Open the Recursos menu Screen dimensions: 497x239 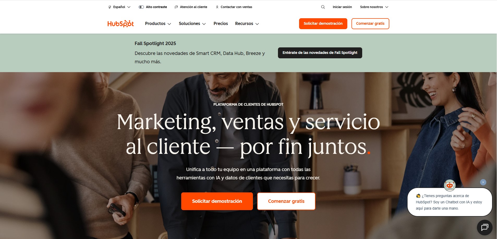pyautogui.click(x=247, y=24)
